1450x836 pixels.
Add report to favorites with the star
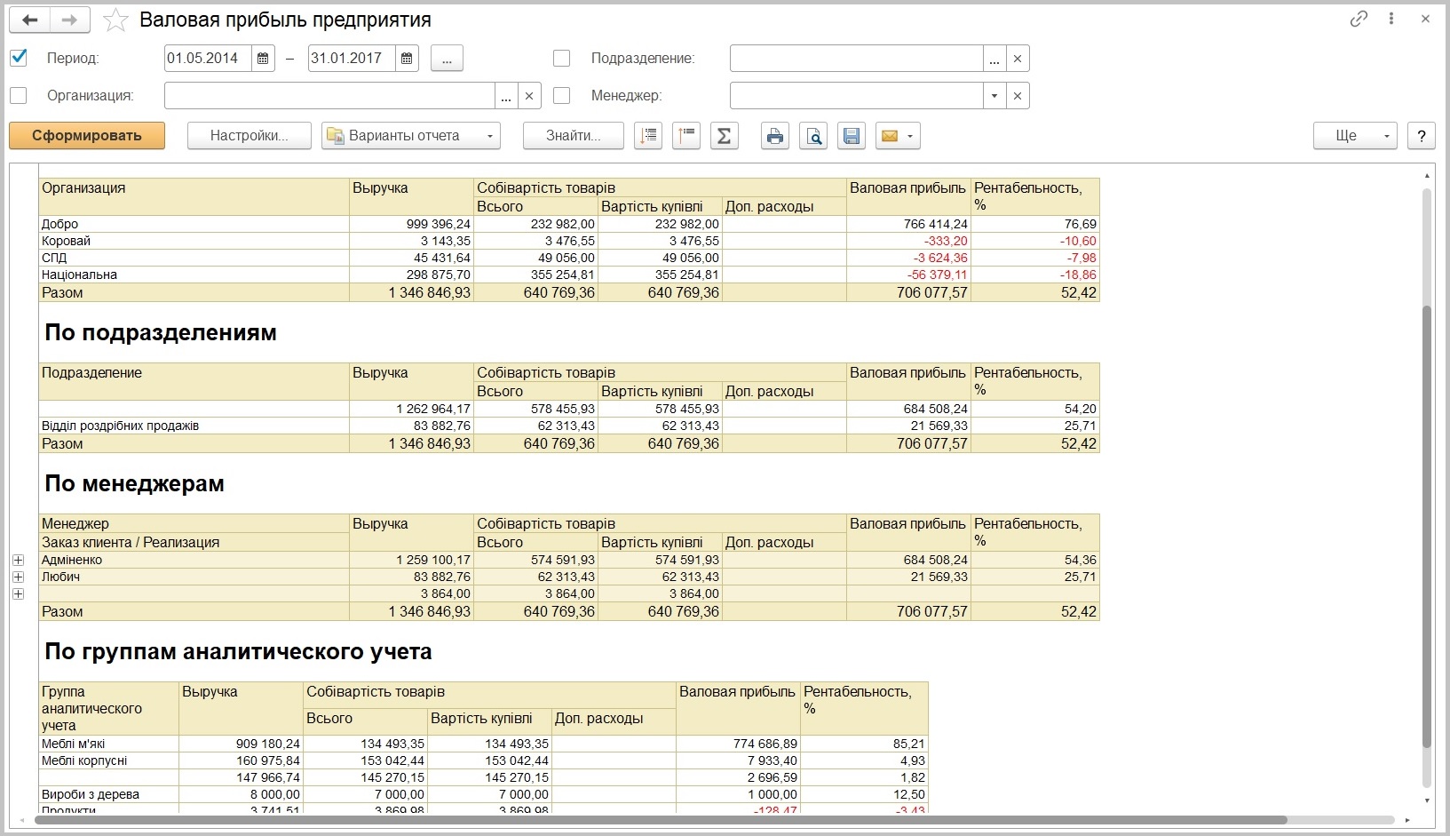pyautogui.click(x=115, y=20)
